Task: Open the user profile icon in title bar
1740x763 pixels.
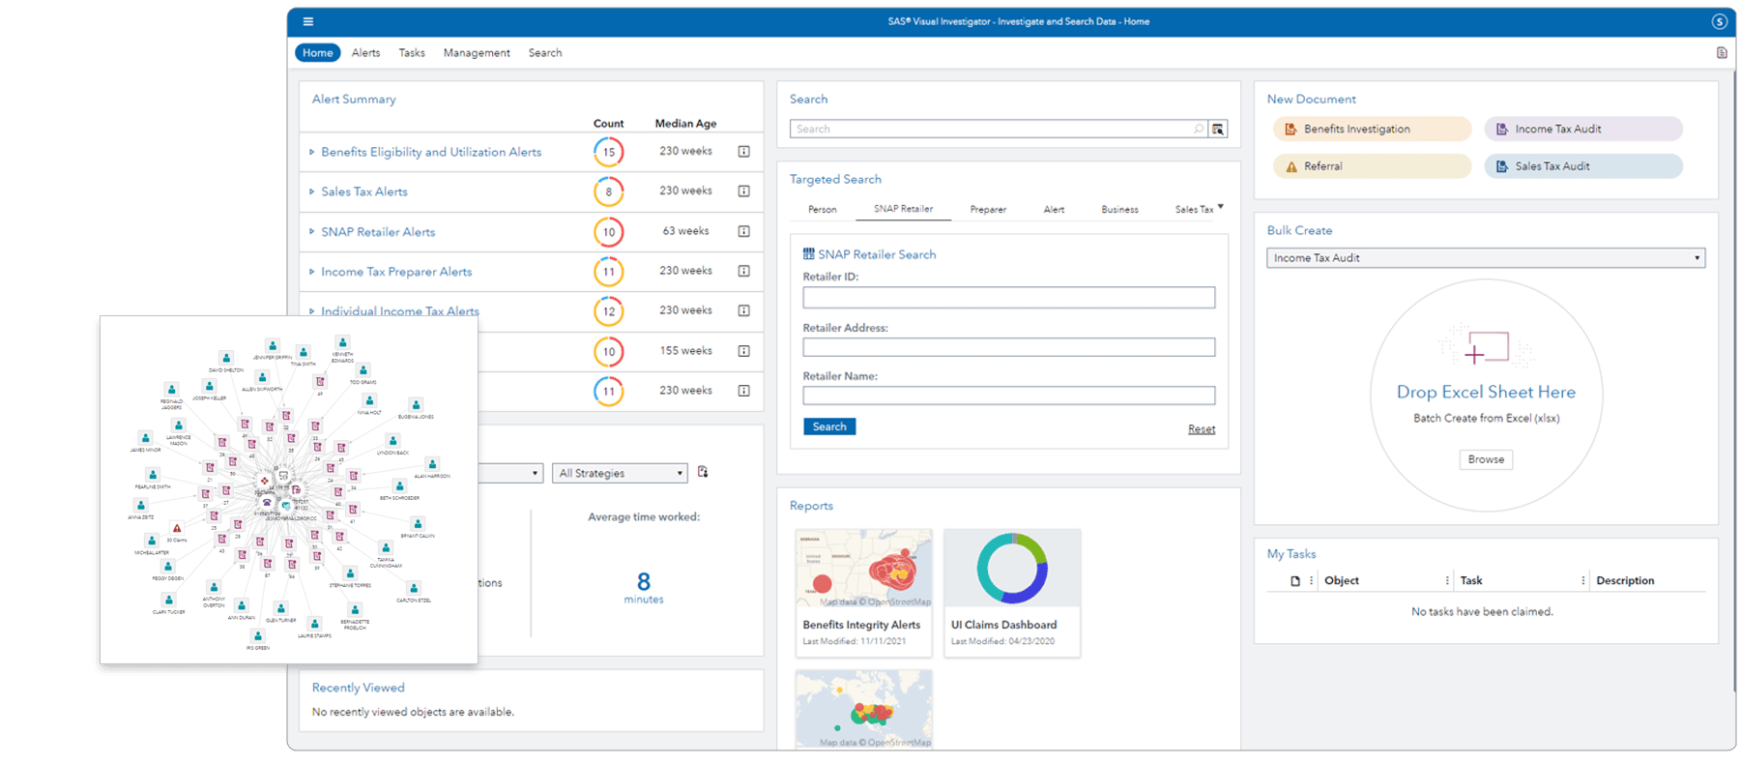Action: click(1719, 21)
